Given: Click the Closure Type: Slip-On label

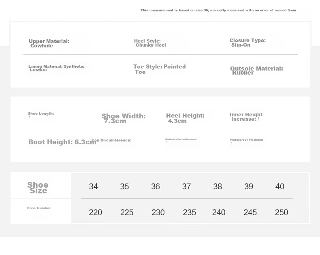Looking at the screenshot, I should [x=247, y=43].
